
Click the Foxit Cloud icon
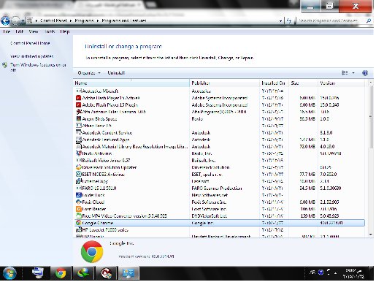click(x=78, y=202)
